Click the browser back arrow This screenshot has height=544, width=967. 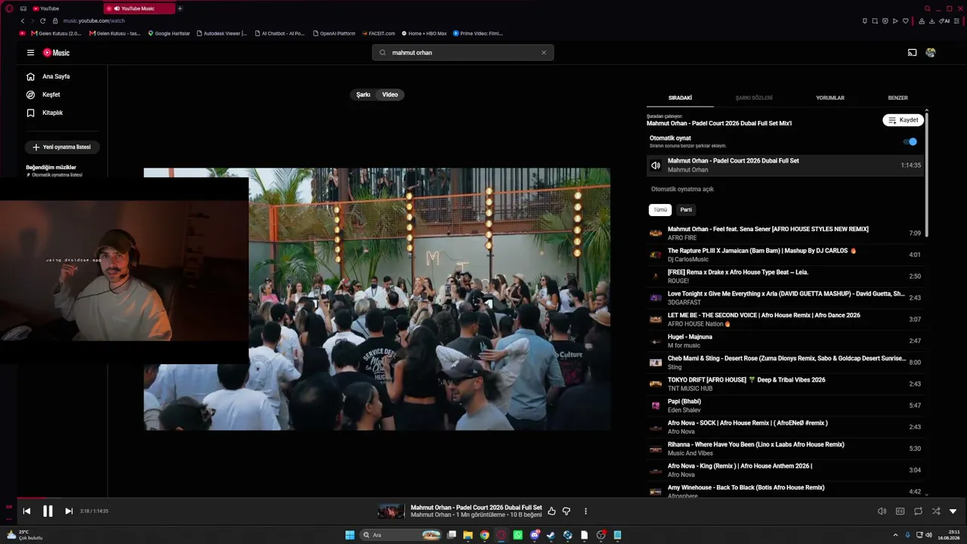(23, 21)
